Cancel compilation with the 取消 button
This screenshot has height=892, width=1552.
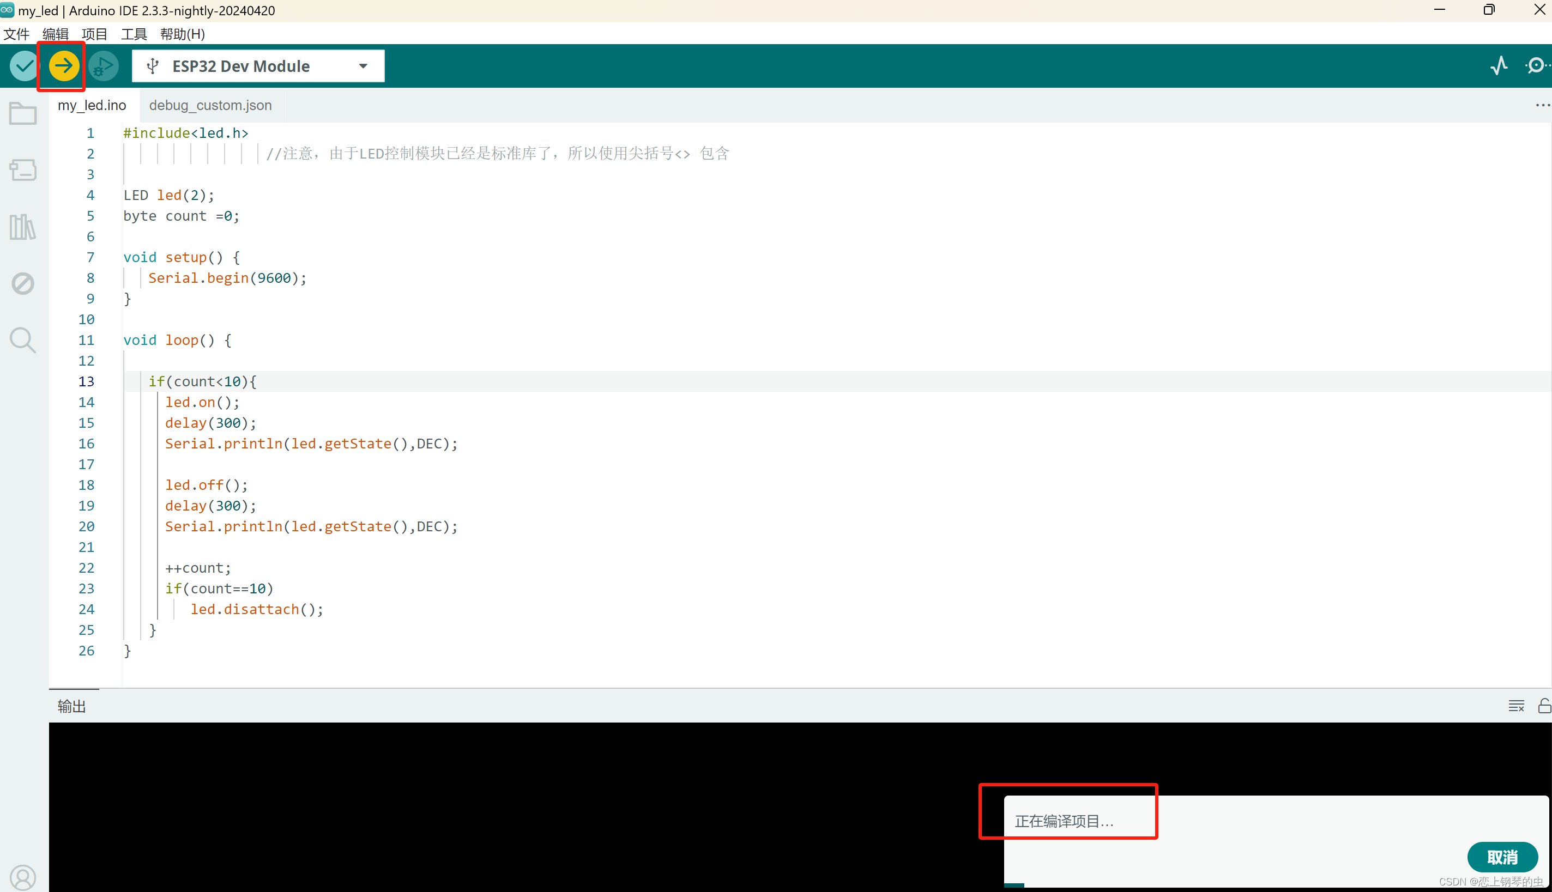pyautogui.click(x=1502, y=857)
